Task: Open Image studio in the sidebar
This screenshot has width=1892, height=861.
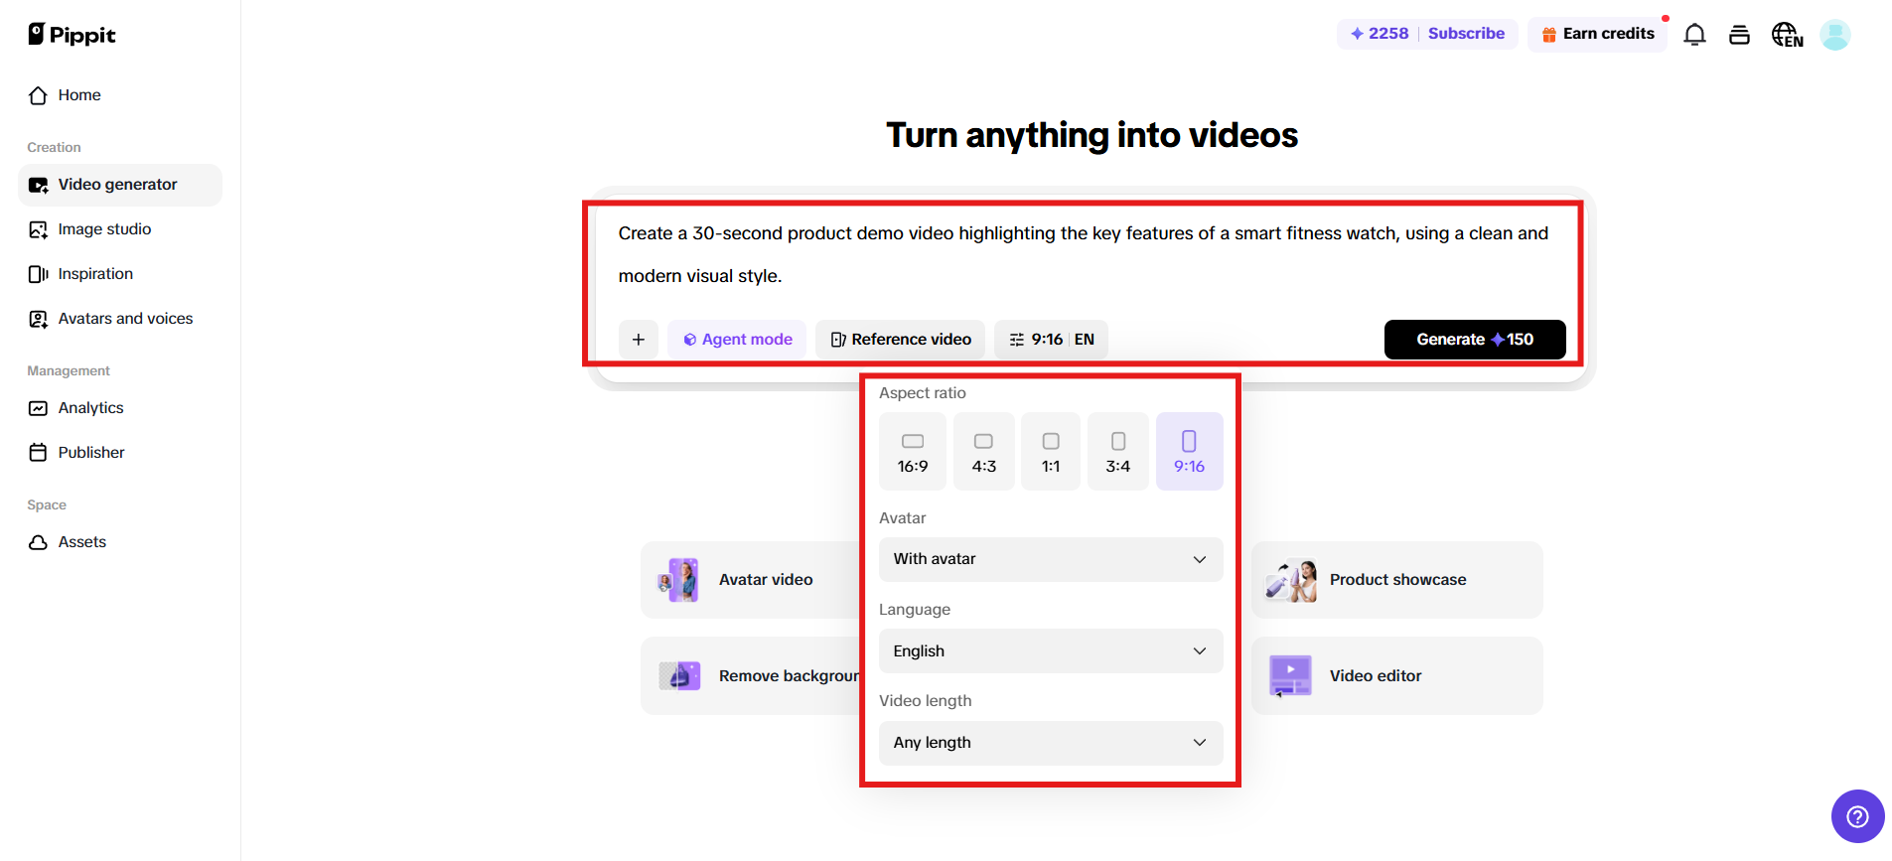Action: 104,229
